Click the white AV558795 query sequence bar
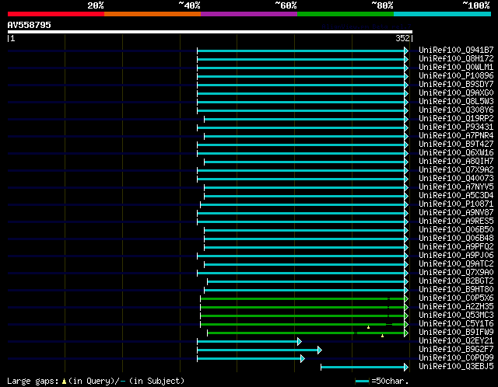Viewport: 498px width, 387px height. [x=210, y=32]
